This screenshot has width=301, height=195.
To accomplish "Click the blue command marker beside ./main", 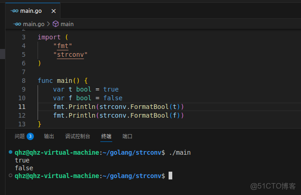I will click(11, 152).
